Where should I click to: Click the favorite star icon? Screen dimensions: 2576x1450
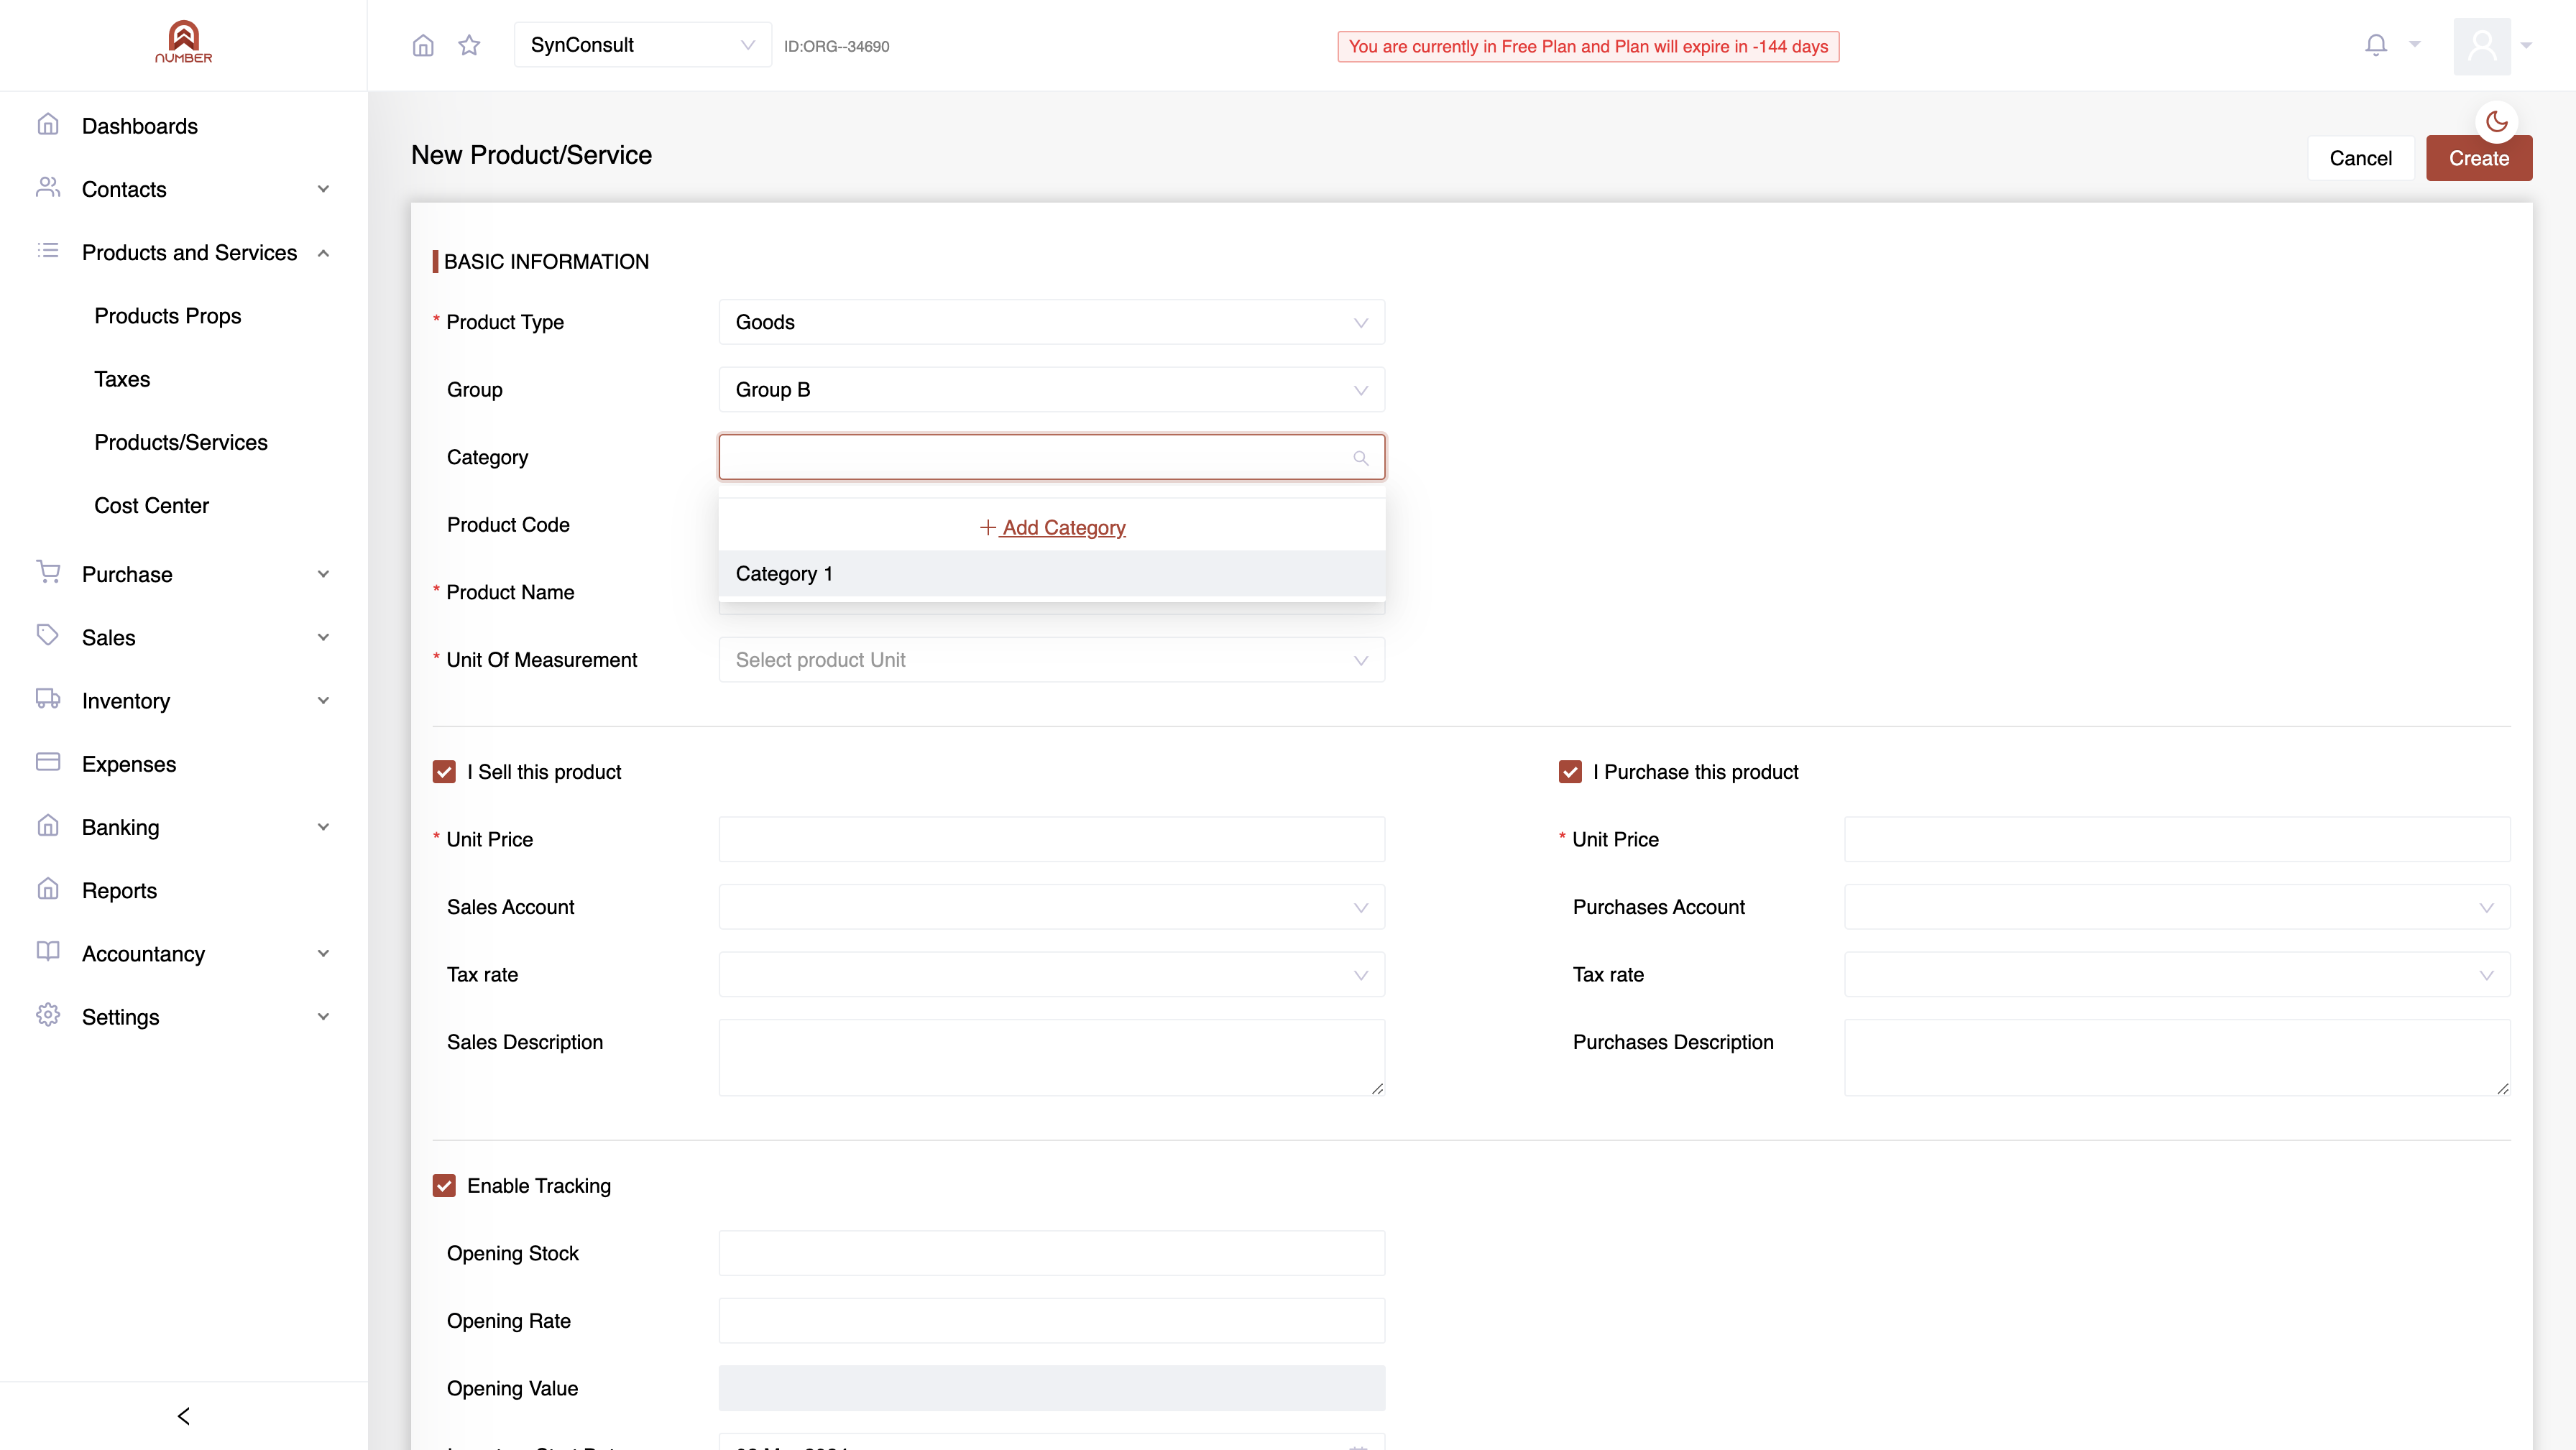[469, 45]
